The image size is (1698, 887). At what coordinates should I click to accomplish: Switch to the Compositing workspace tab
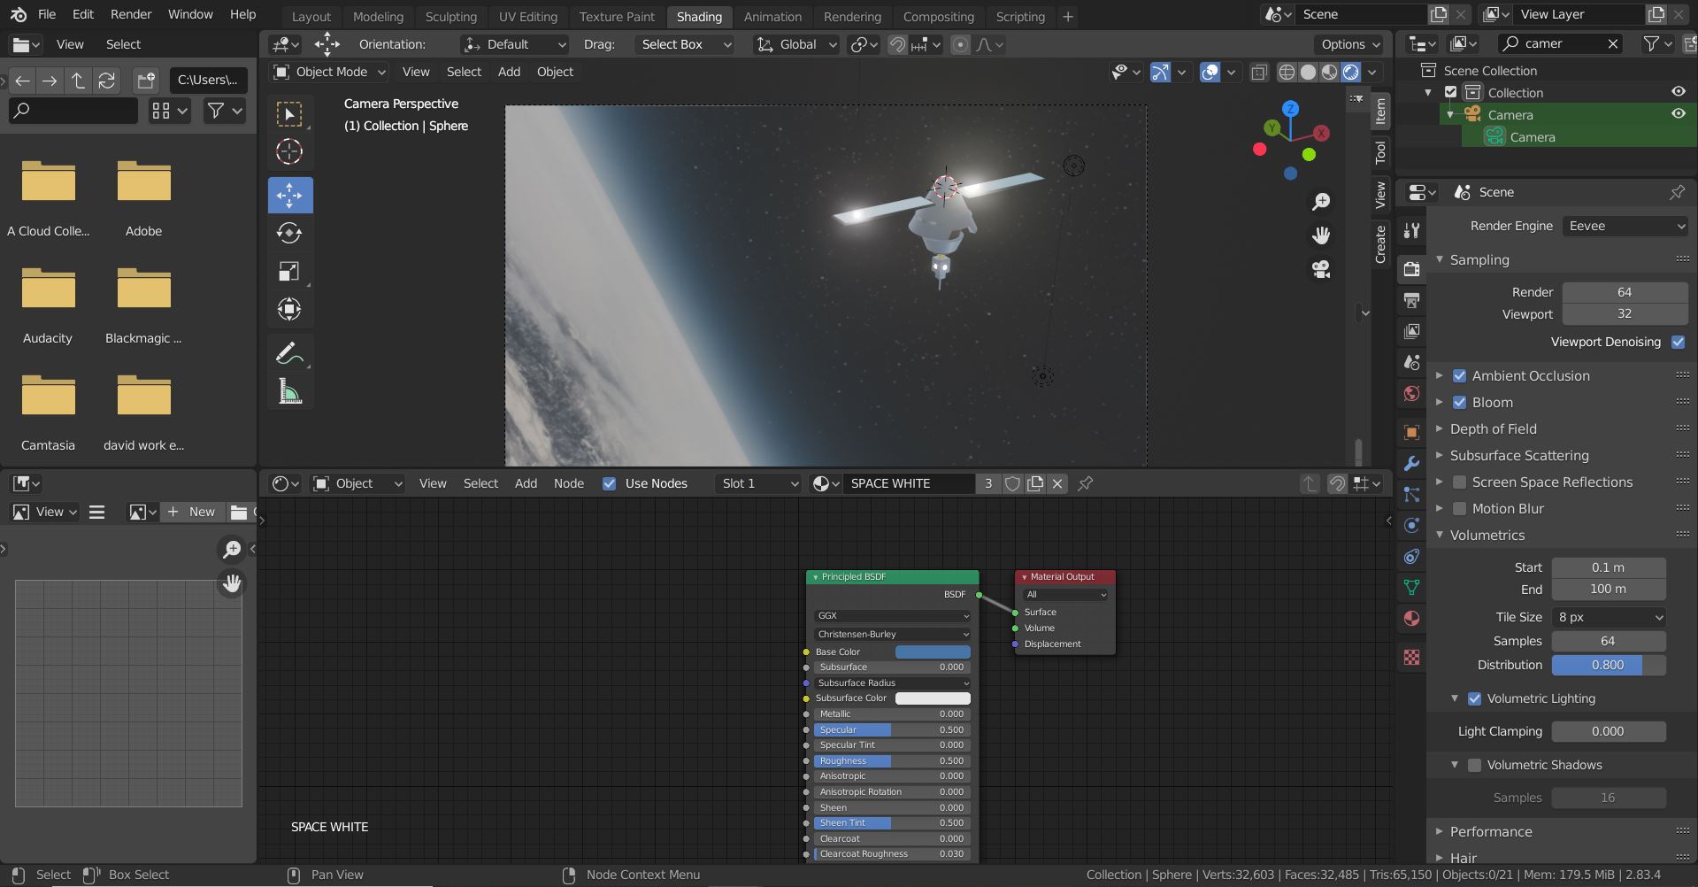(938, 16)
